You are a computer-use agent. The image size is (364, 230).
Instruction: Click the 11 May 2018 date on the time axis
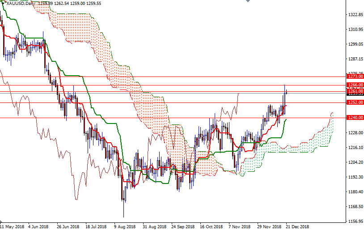12,226
